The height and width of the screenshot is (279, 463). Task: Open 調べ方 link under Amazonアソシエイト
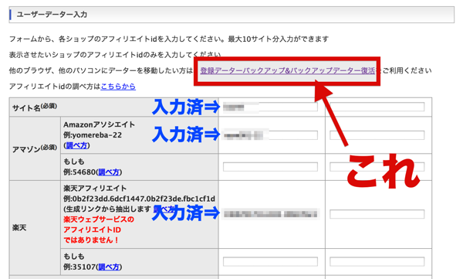point(76,145)
